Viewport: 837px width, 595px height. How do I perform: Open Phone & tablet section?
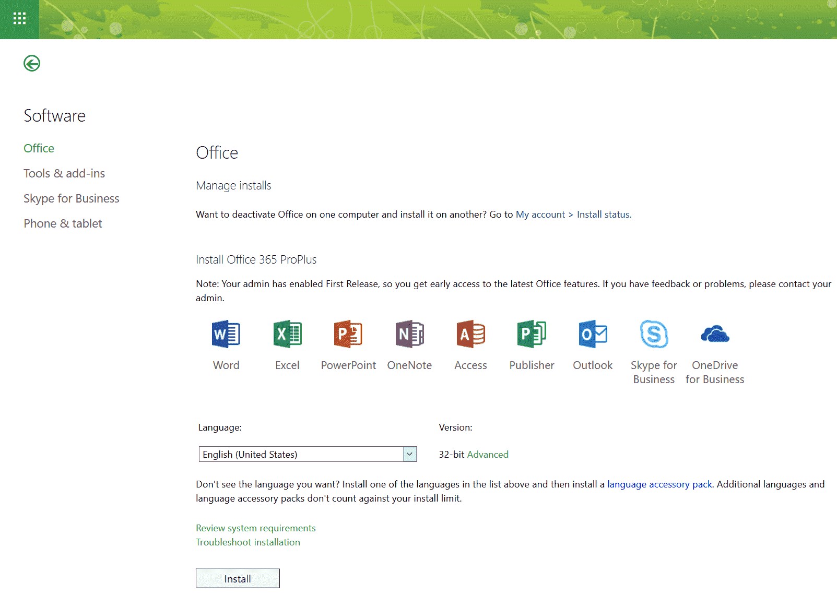coord(63,223)
